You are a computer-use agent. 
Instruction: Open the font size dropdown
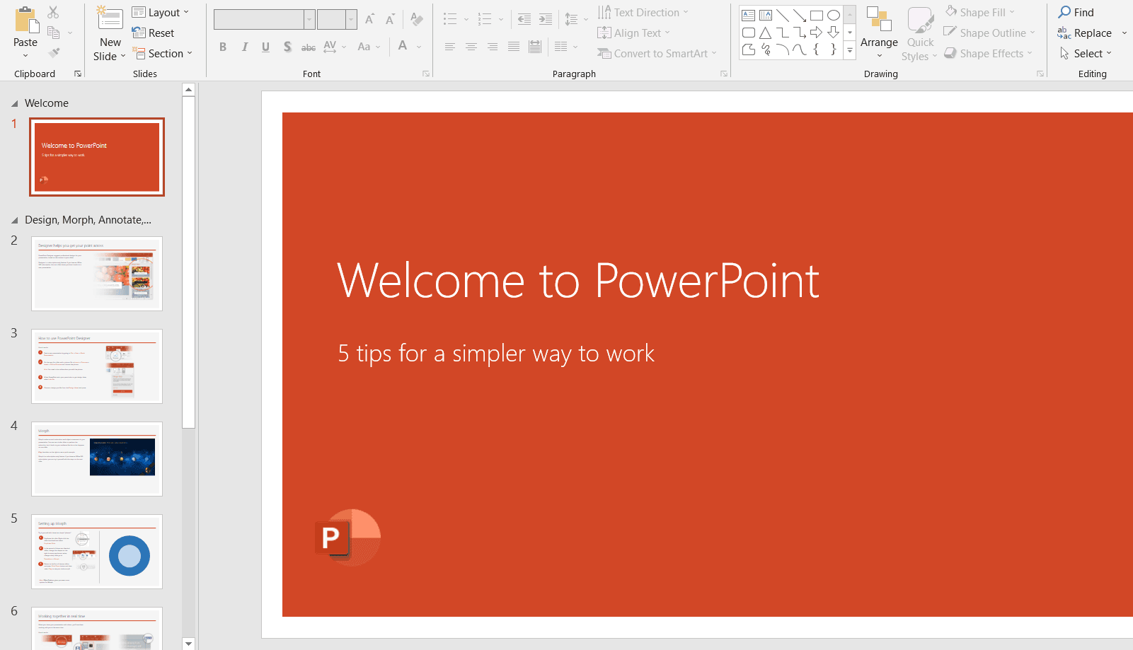[351, 19]
